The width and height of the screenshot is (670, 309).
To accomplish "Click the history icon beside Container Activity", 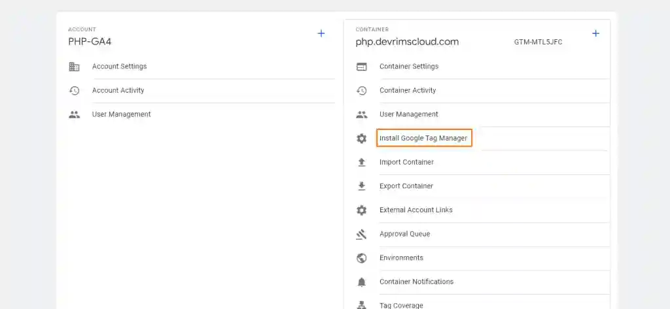I will point(361,91).
